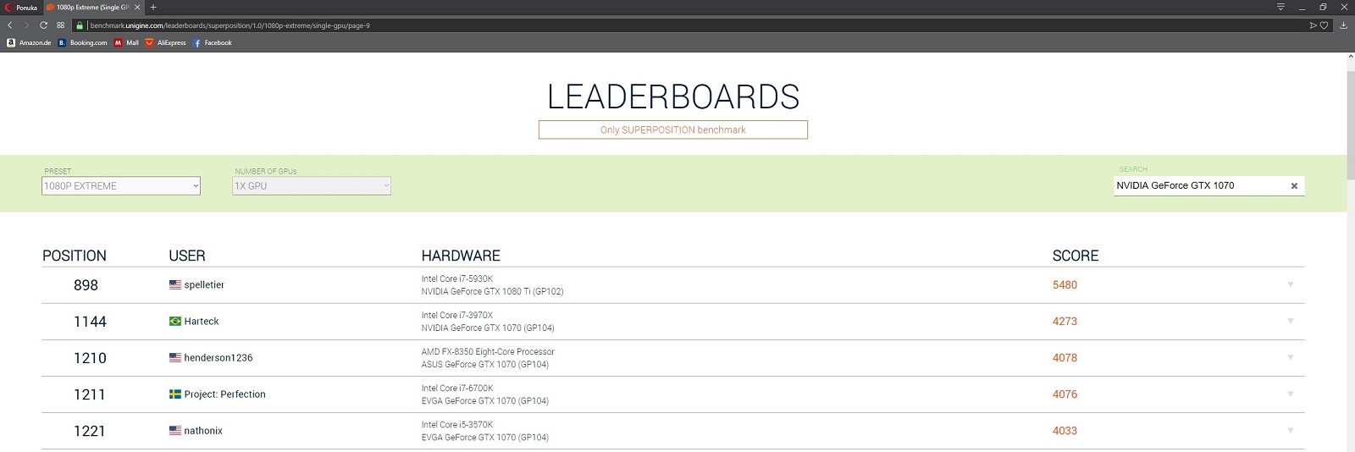Viewport: 1355px width, 452px height.
Task: Reload the current page
Action: tap(43, 25)
